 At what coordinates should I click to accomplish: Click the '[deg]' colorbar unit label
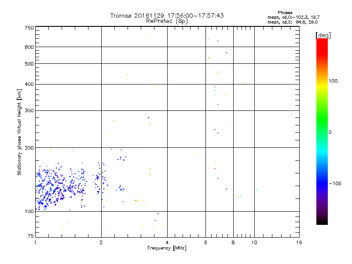323,35
